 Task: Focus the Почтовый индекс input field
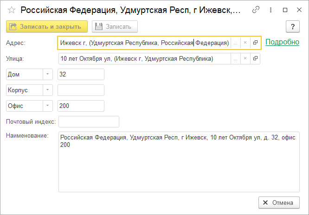(89, 121)
